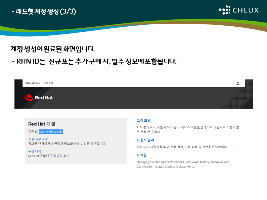Click the 조직 내의 사용자를 보고 description
Viewport: 267px width, 200px height.
(182, 147)
